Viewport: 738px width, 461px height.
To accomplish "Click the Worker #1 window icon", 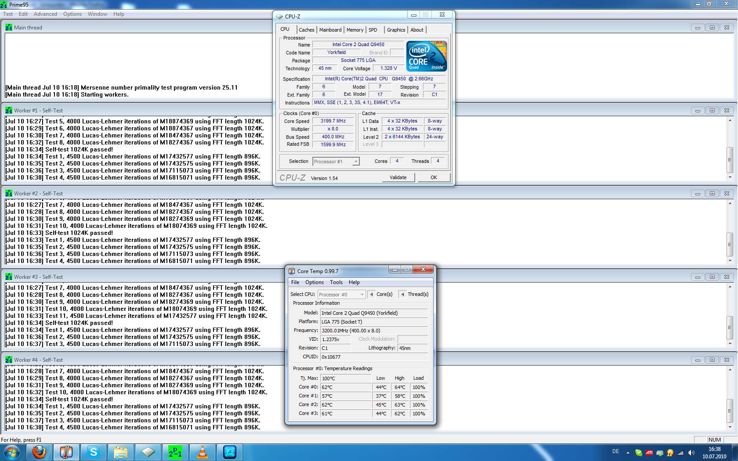I will pos(9,110).
